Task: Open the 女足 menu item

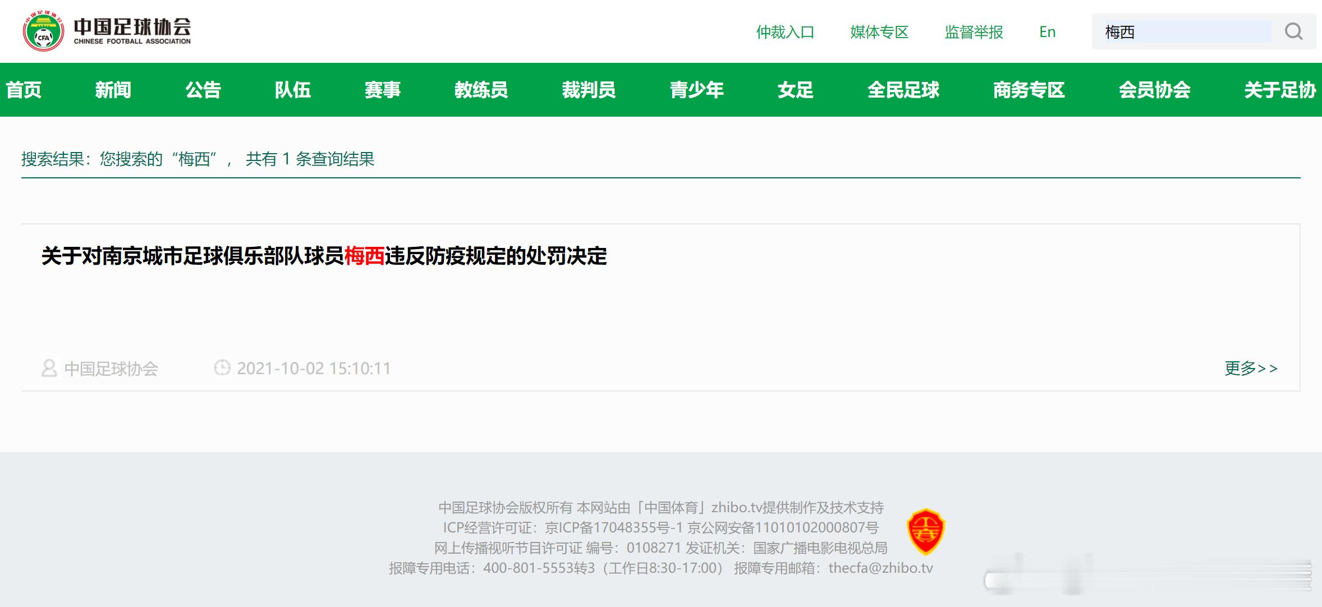Action: pos(796,90)
